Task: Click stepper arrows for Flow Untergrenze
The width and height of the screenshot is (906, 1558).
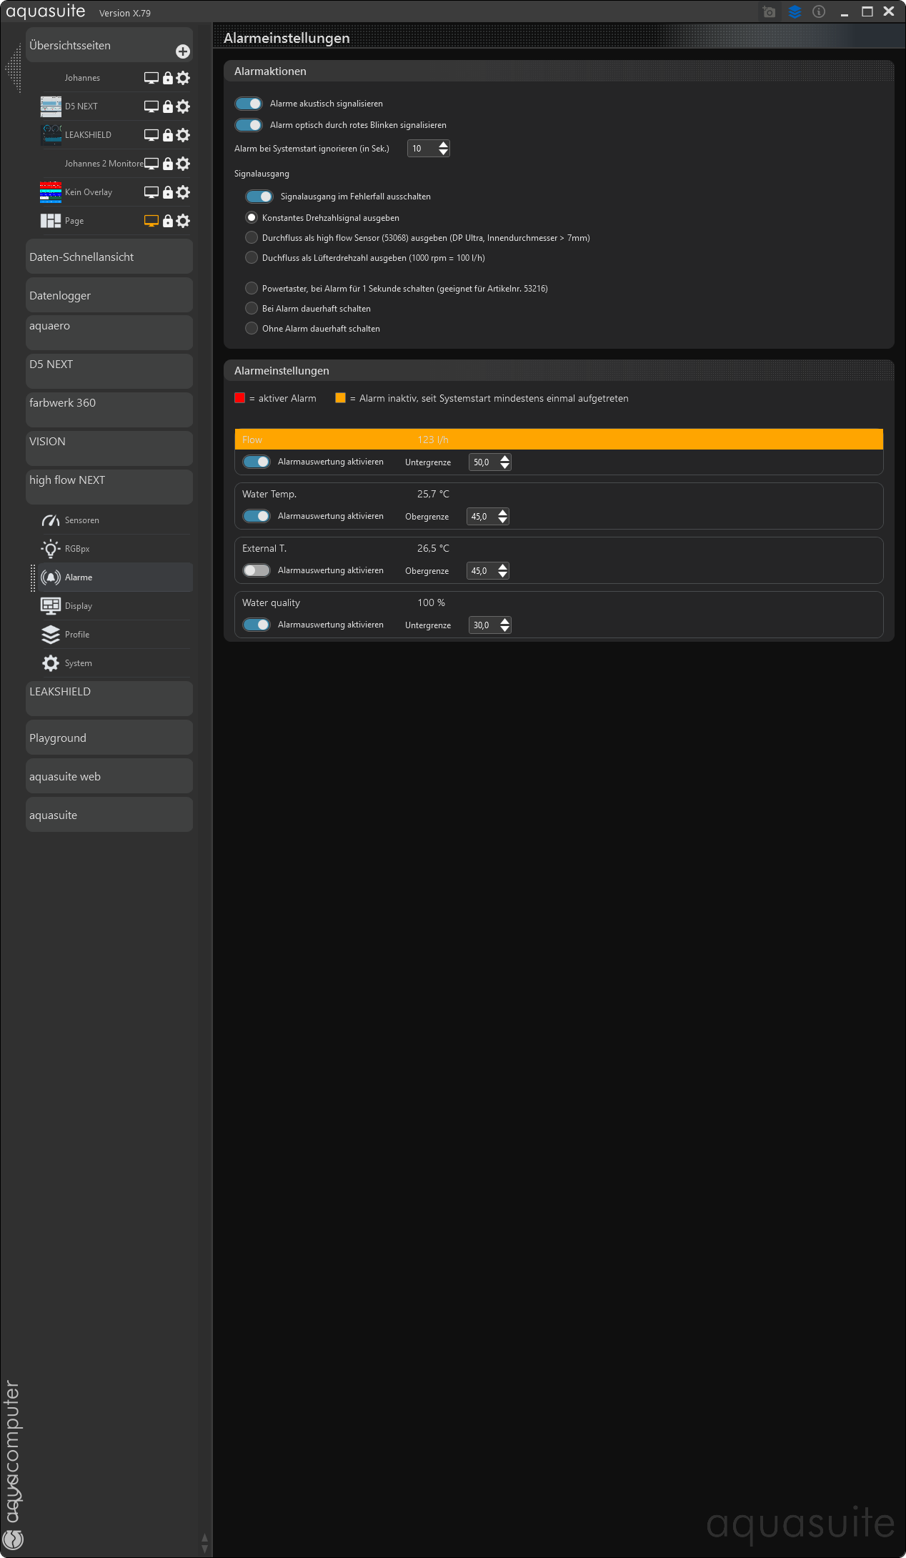Action: [x=505, y=462]
